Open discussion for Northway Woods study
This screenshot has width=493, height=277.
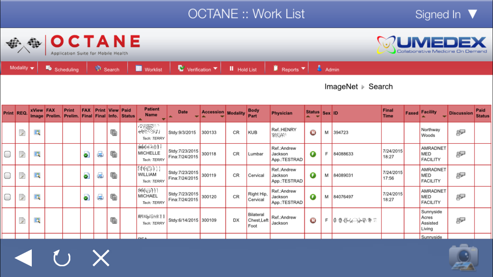460,133
